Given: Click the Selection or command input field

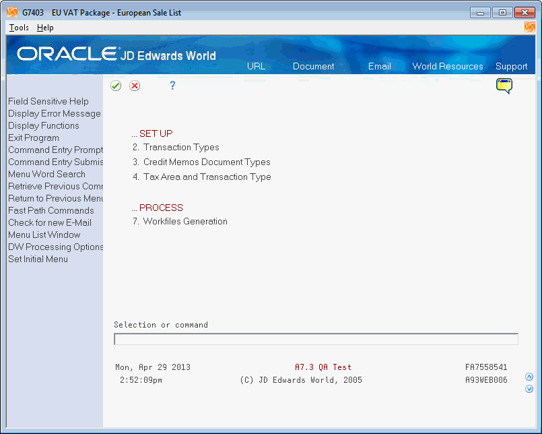Looking at the screenshot, I should pos(316,339).
